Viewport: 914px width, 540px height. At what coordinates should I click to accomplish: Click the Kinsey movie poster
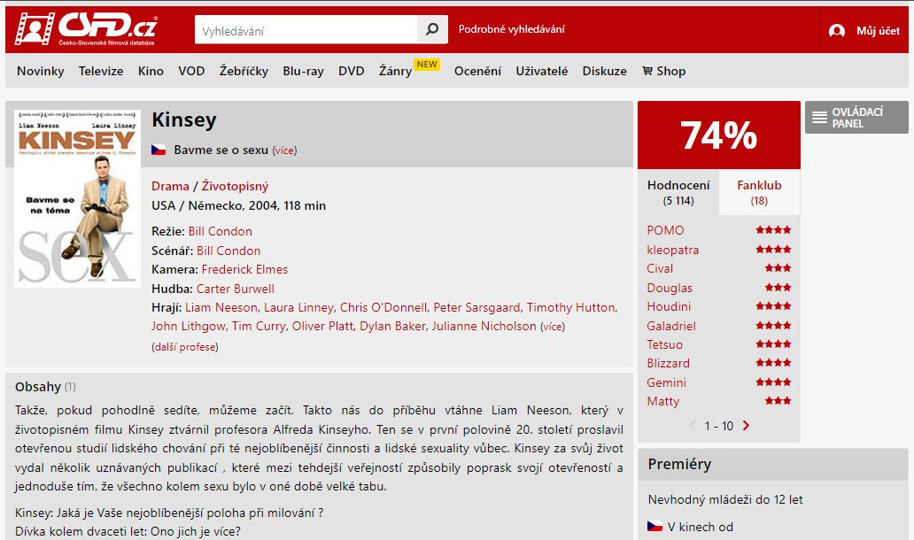tap(78, 198)
